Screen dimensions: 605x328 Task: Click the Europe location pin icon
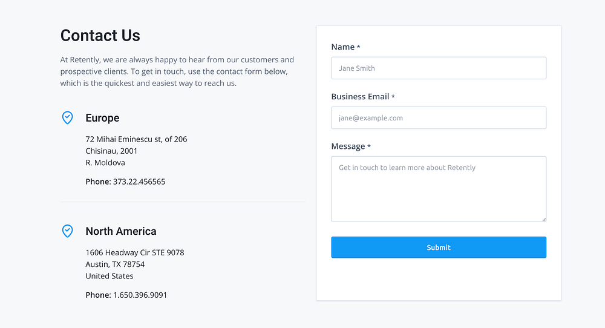68,117
